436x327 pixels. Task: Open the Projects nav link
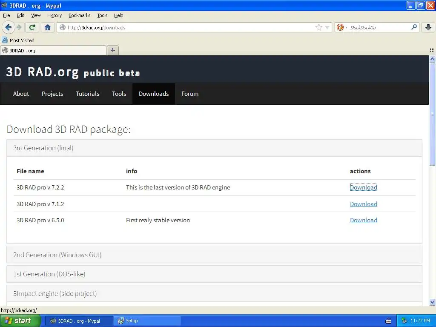point(52,94)
